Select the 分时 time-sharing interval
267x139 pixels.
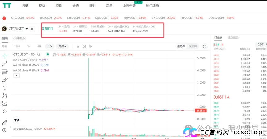coord(4,47)
